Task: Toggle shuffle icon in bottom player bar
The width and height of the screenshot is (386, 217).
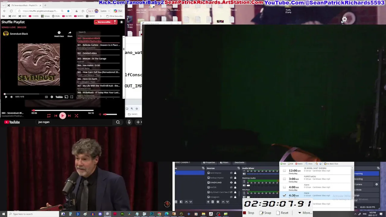Action: [x=76, y=116]
